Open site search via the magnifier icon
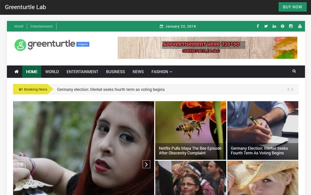 (x=294, y=71)
